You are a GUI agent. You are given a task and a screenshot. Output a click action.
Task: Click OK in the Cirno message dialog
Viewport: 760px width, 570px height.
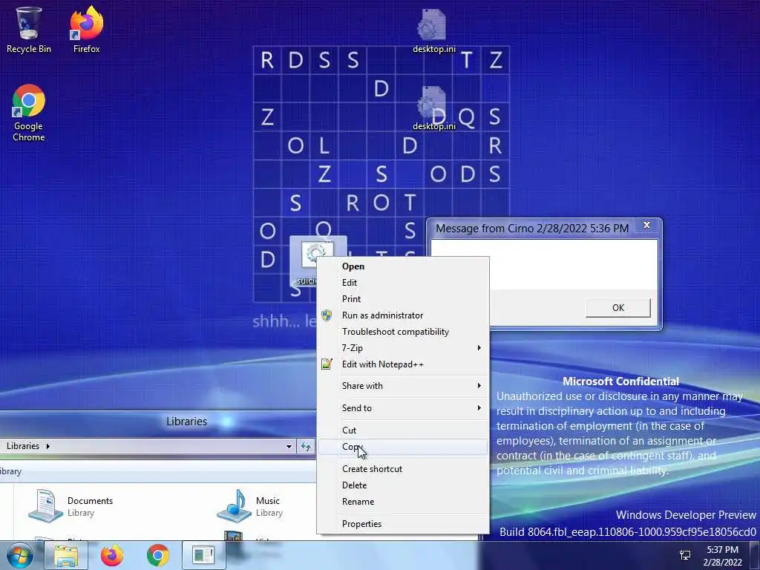point(618,308)
